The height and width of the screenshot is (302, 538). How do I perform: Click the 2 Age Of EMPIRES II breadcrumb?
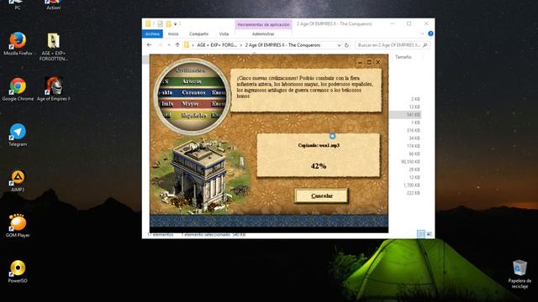point(282,45)
